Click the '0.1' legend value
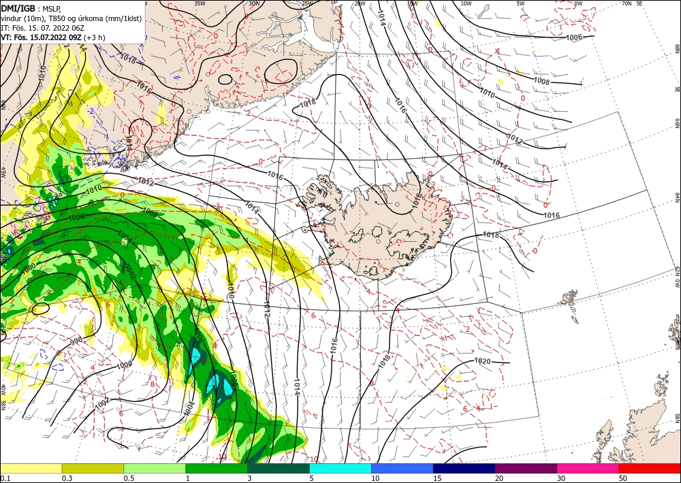Viewport: 681px width, 483px height. point(5,478)
